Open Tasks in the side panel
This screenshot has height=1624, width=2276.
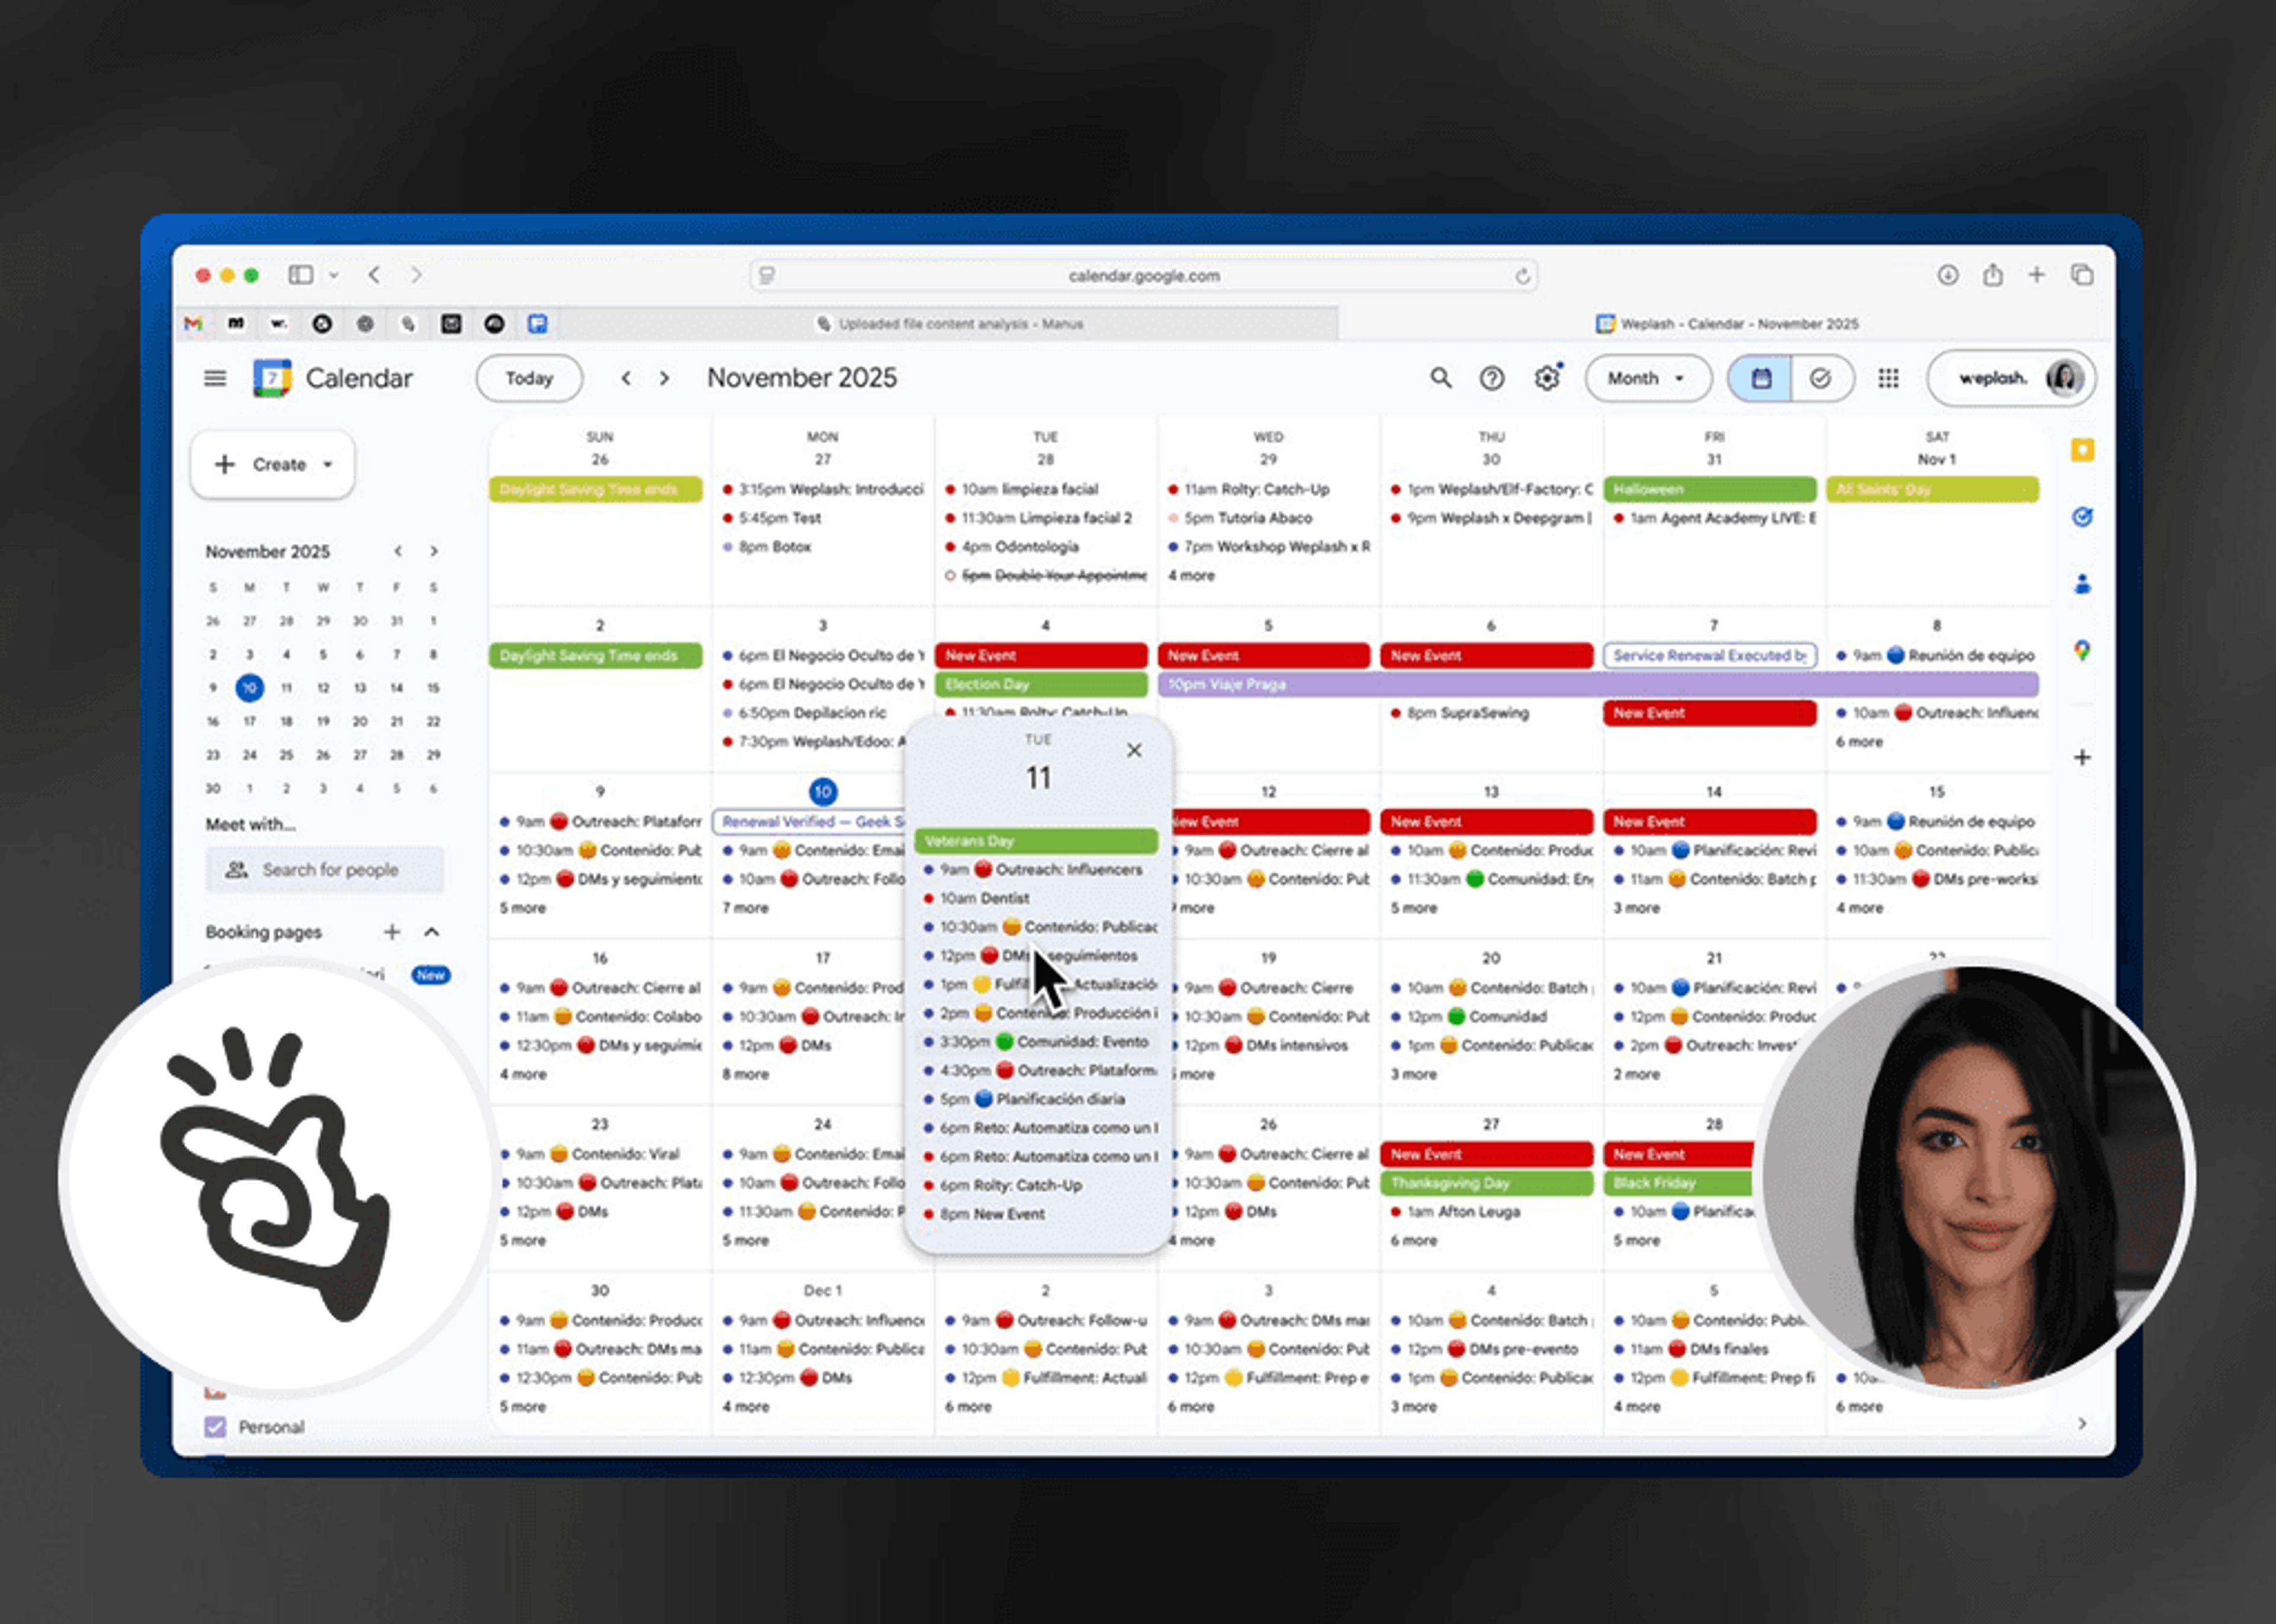[x=2082, y=517]
